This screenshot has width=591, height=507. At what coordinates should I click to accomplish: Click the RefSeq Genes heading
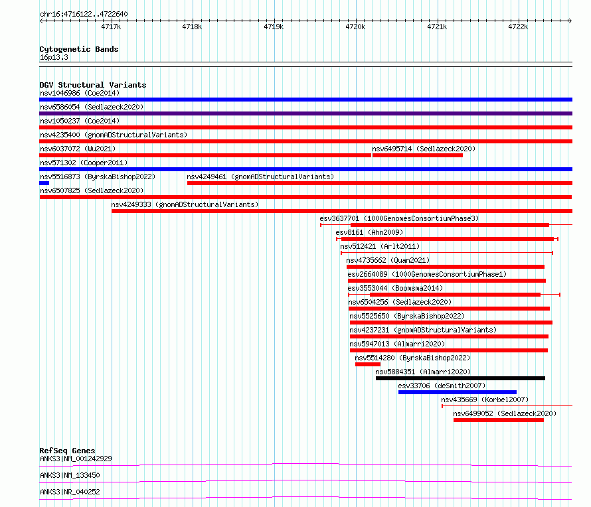(67, 451)
